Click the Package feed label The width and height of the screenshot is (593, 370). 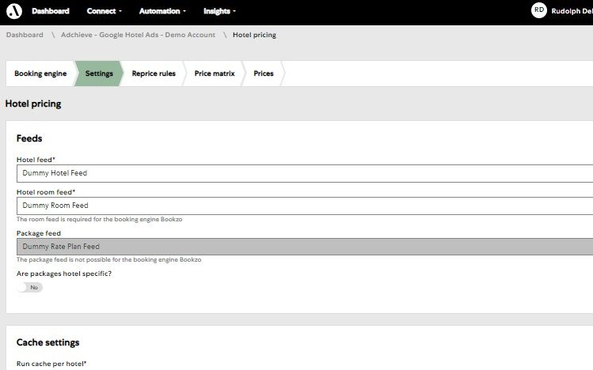[x=39, y=233]
